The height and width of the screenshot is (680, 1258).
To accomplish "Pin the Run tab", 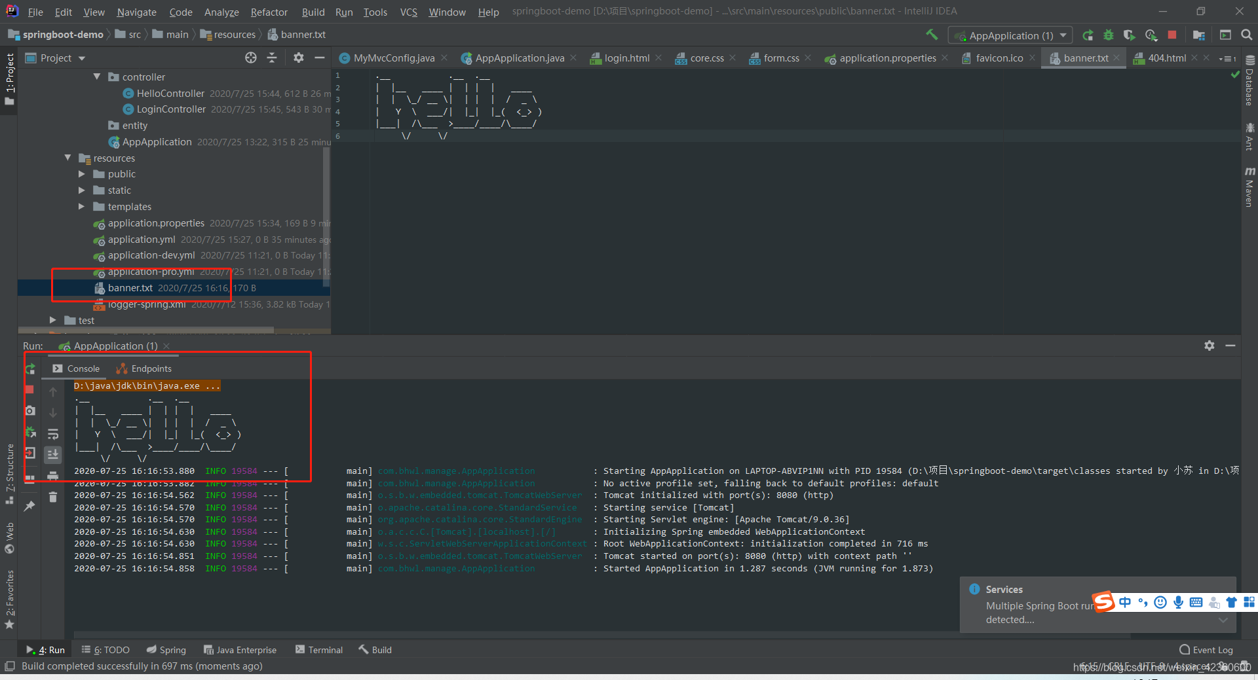I will (x=29, y=506).
